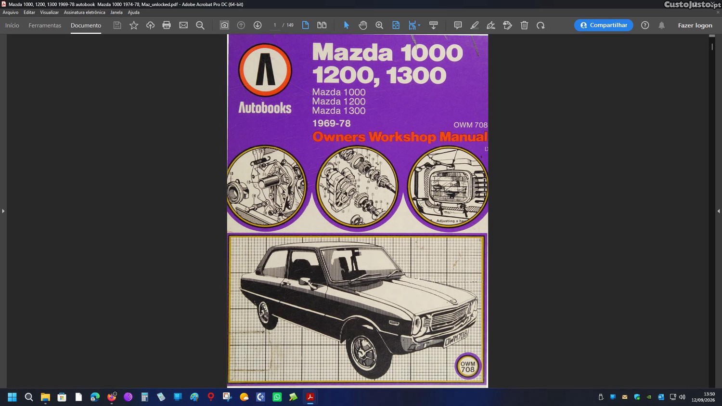Click the Compartilhar button
Screen dimensions: 722x406
point(604,25)
